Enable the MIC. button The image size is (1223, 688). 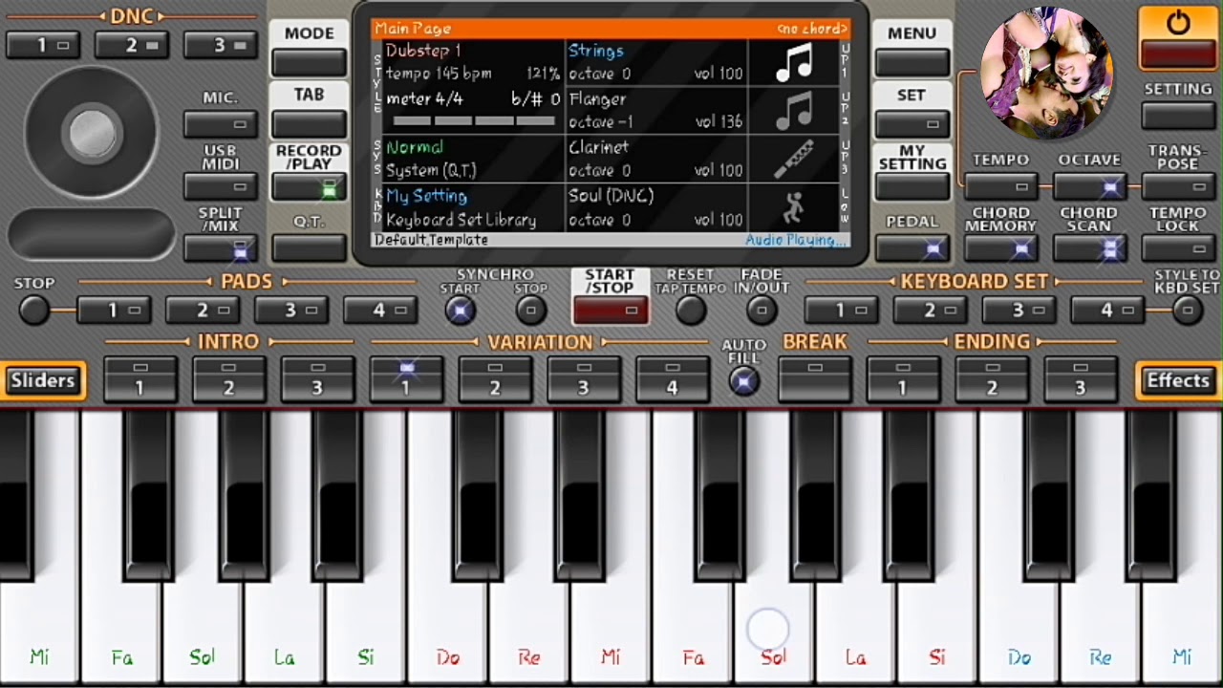pos(221,124)
